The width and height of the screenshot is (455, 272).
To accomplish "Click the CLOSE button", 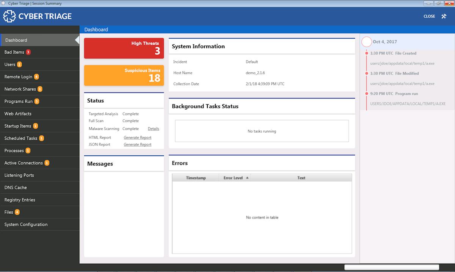I will pos(429,16).
